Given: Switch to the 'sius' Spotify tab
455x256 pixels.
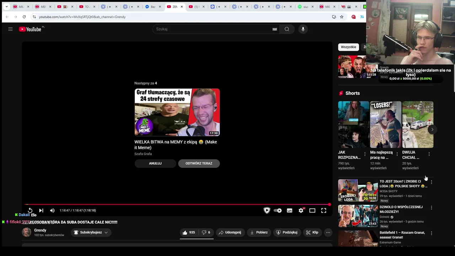Looking at the screenshot, I should coord(305,7).
